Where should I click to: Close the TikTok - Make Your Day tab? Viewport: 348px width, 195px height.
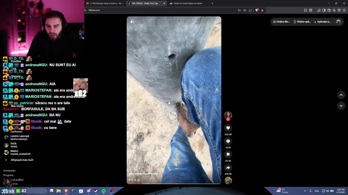click(164, 3)
